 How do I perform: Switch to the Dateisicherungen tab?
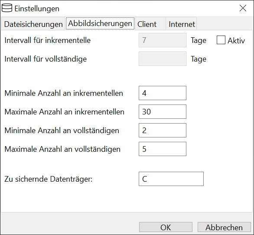tap(33, 24)
